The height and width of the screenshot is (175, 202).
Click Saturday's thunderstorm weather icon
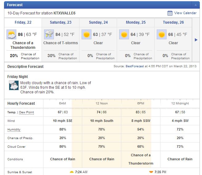pos(49,34)
